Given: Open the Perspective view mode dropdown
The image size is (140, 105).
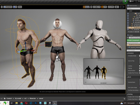Looking at the screenshot, I should (x=8, y=7).
